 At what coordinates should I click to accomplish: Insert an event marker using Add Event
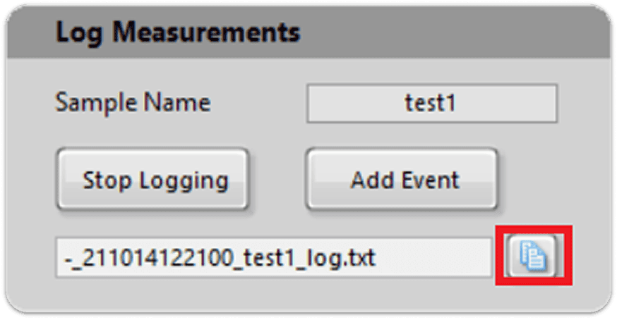(x=404, y=179)
